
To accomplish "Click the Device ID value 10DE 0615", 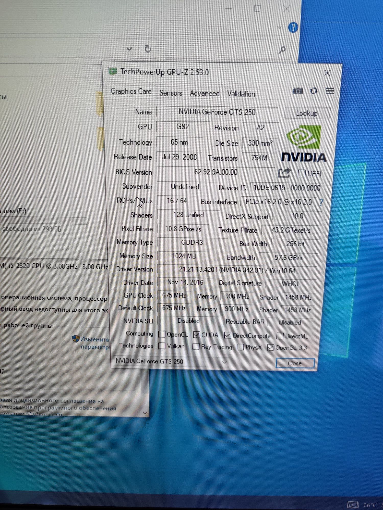I will [287, 188].
